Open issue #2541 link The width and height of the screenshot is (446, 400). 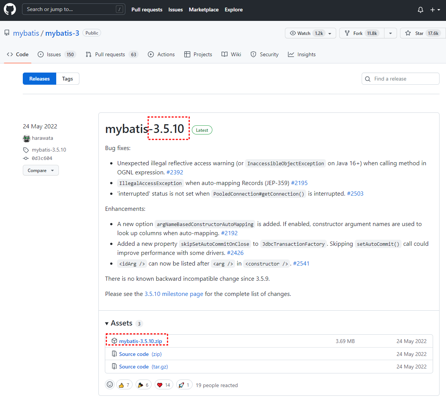(301, 264)
